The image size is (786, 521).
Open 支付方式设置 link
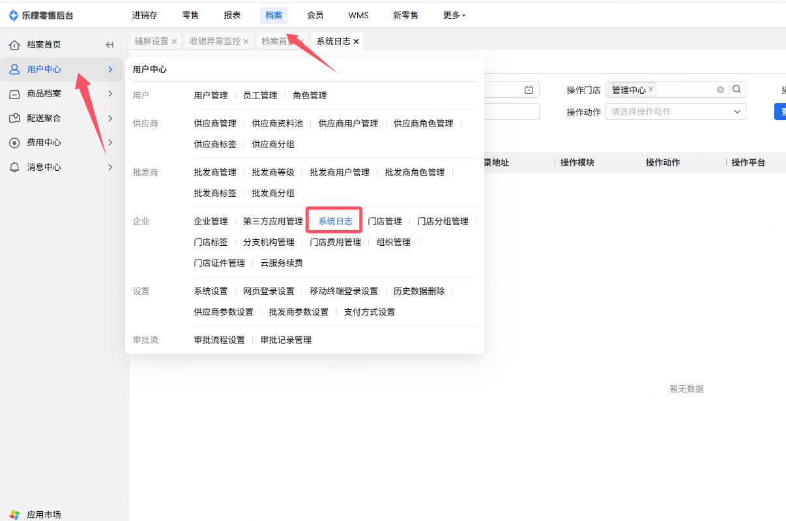tap(370, 312)
